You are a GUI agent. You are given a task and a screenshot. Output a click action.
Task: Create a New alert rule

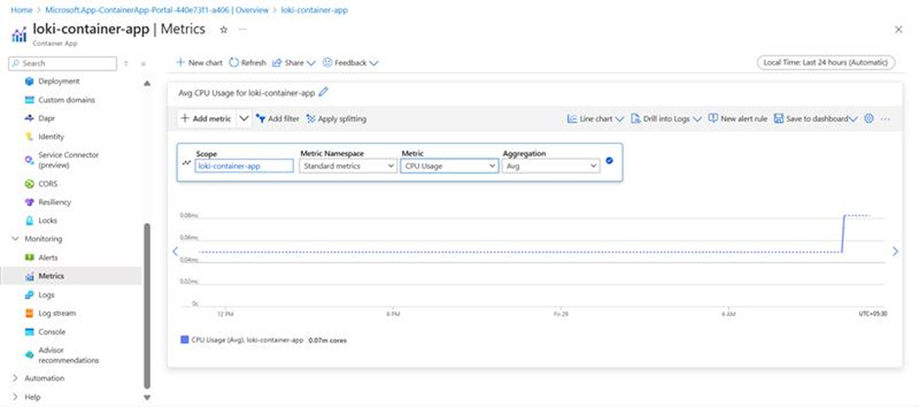pyautogui.click(x=737, y=118)
